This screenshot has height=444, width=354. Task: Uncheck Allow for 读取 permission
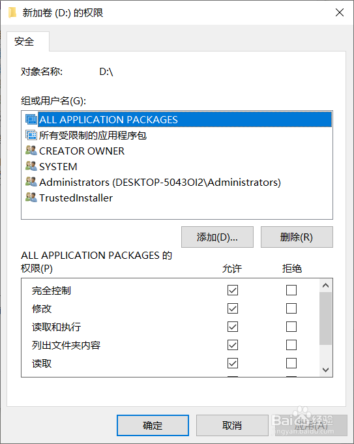coord(233,363)
